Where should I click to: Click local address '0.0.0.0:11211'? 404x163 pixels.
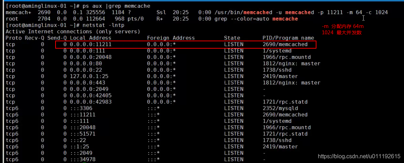click(x=91, y=44)
